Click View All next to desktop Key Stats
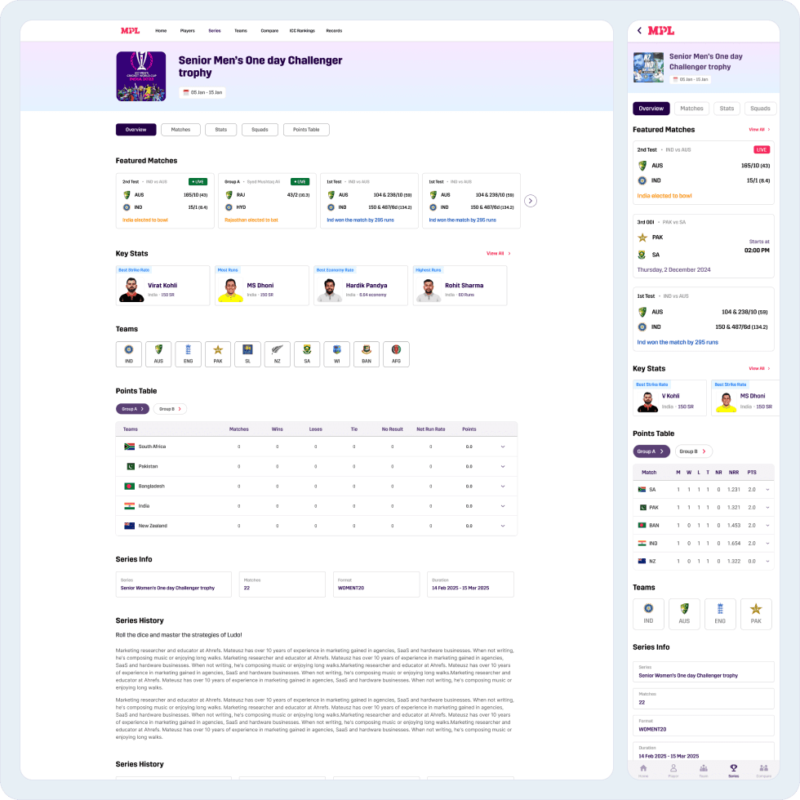Image resolution: width=800 pixels, height=800 pixels. pos(499,254)
